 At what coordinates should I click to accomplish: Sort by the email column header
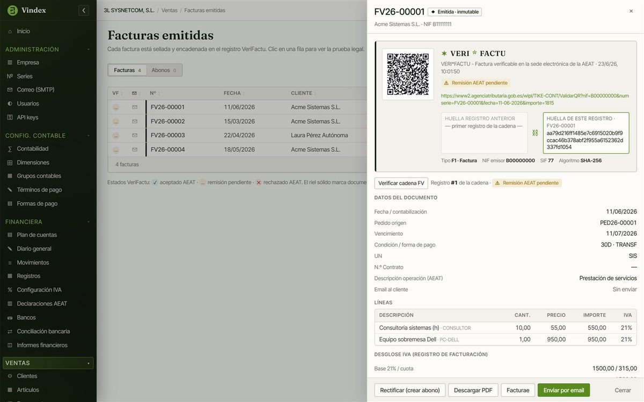[137, 93]
